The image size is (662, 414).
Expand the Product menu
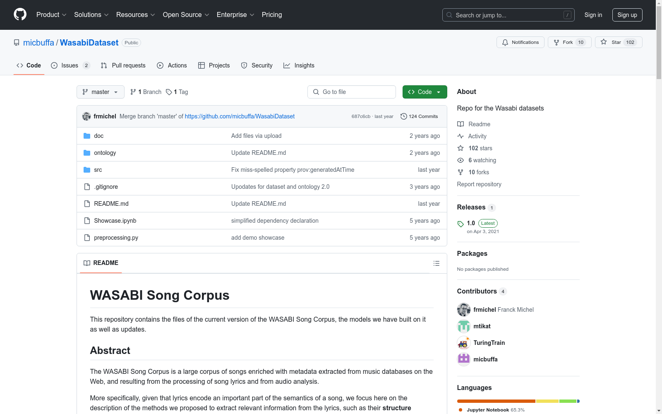pos(51,14)
